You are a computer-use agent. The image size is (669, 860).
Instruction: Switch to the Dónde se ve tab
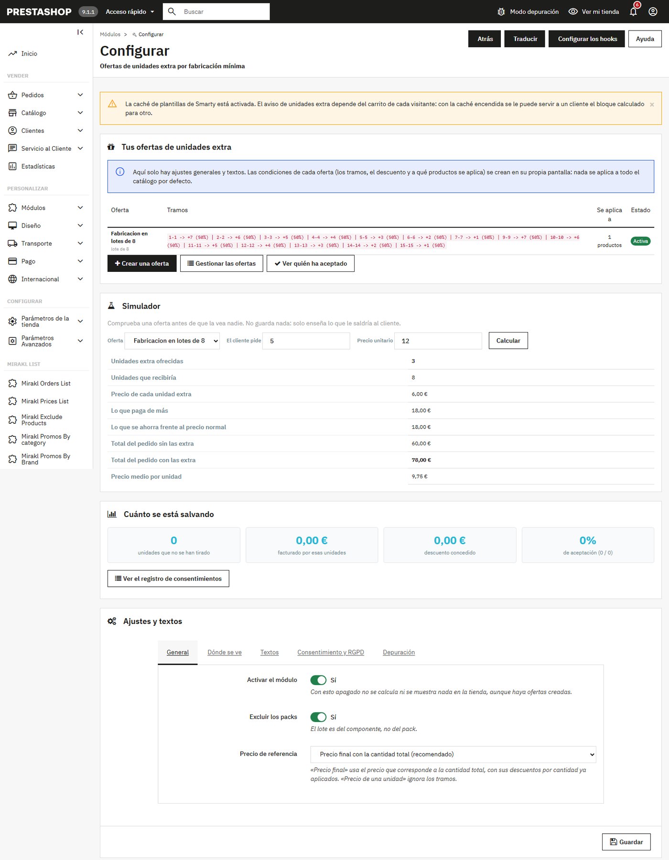click(x=225, y=652)
